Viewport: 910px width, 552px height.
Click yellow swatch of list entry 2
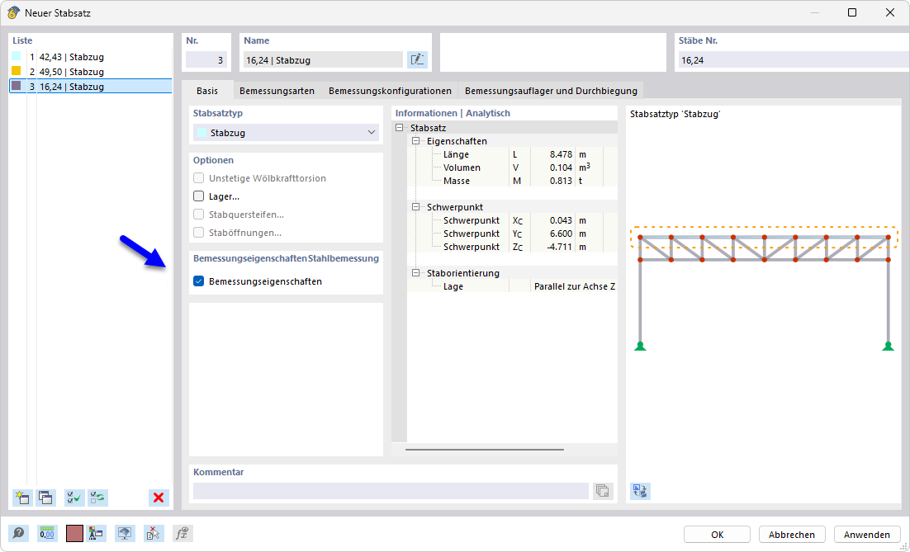17,71
